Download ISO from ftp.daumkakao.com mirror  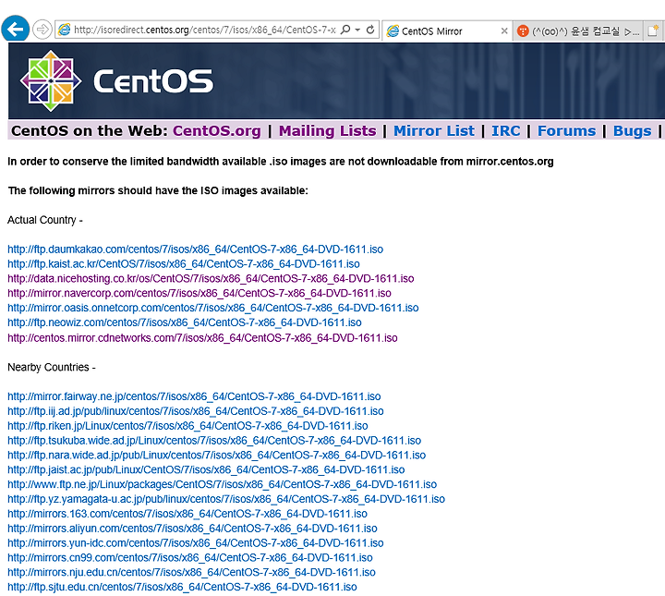coord(196,249)
